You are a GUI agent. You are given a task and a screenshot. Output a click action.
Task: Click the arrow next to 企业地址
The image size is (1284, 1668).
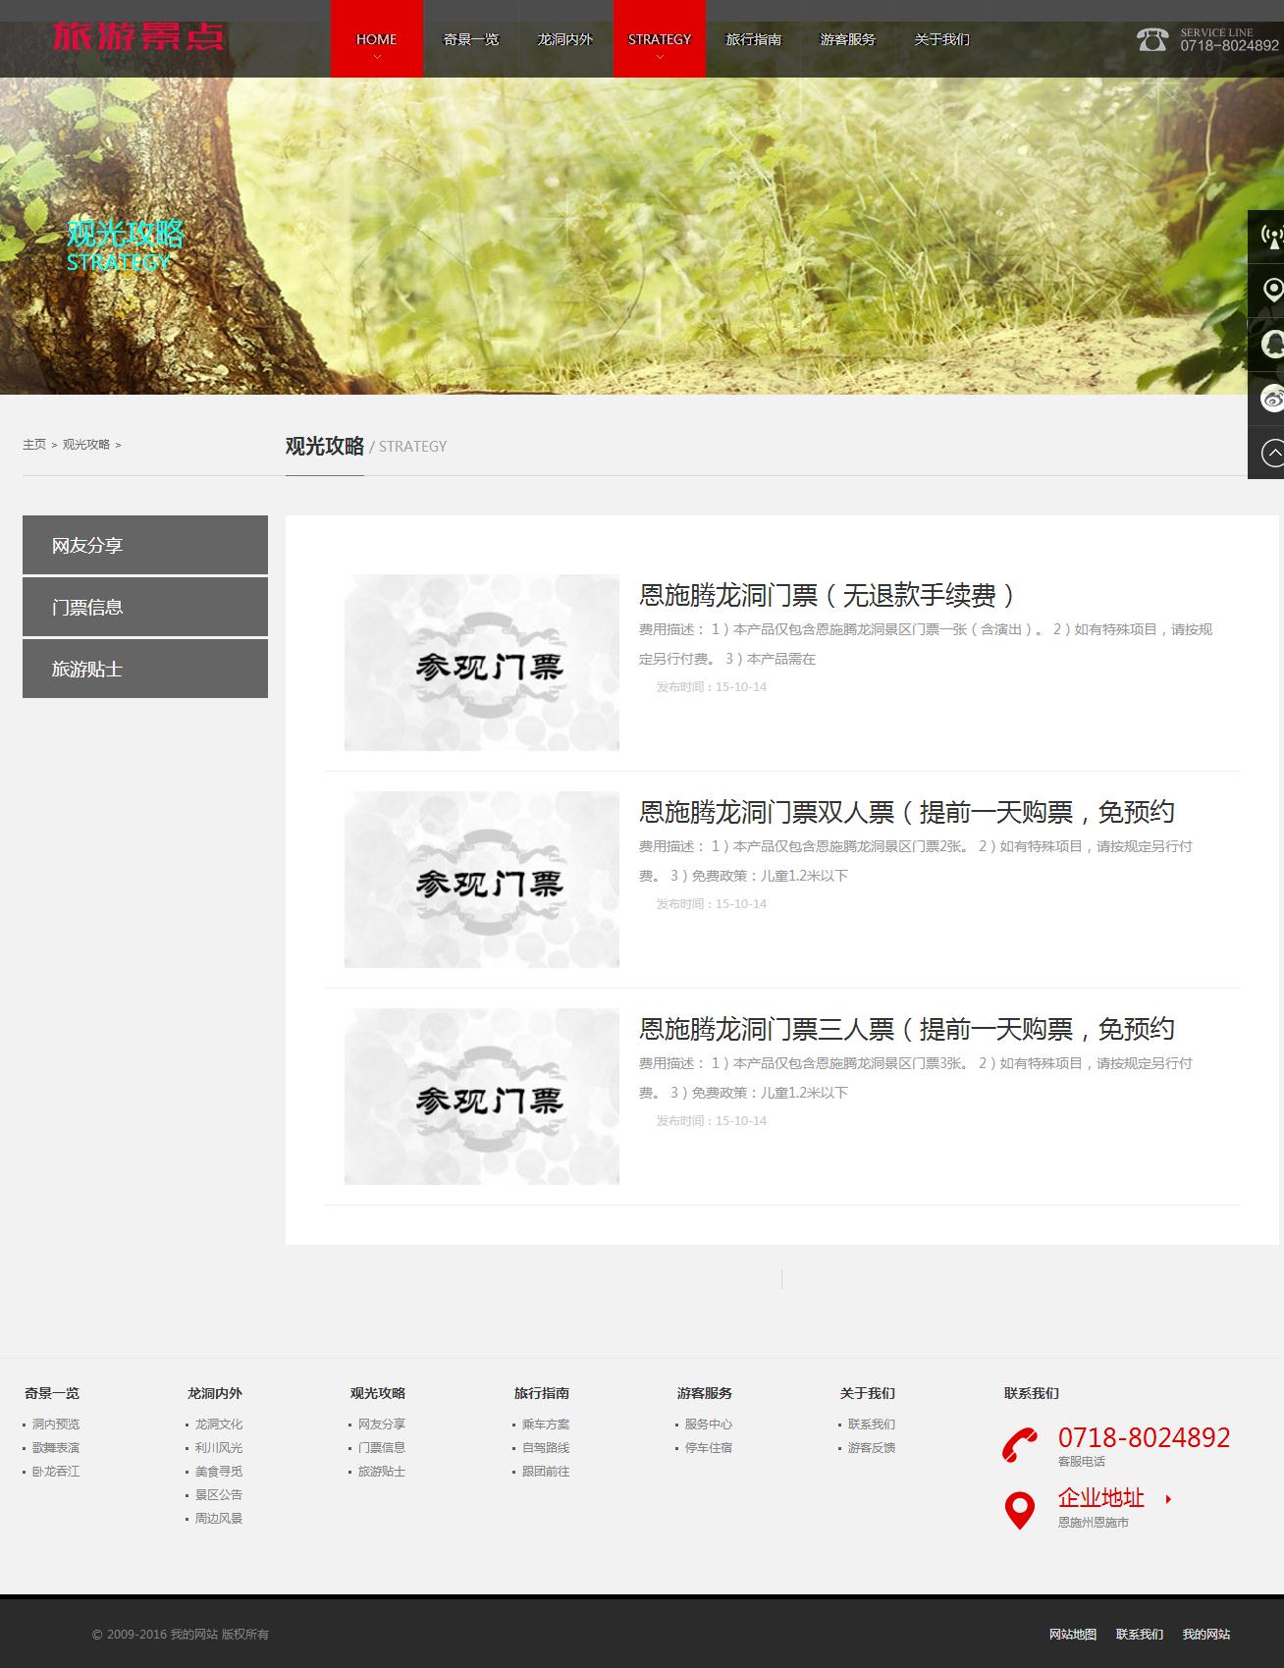pyautogui.click(x=1168, y=1499)
